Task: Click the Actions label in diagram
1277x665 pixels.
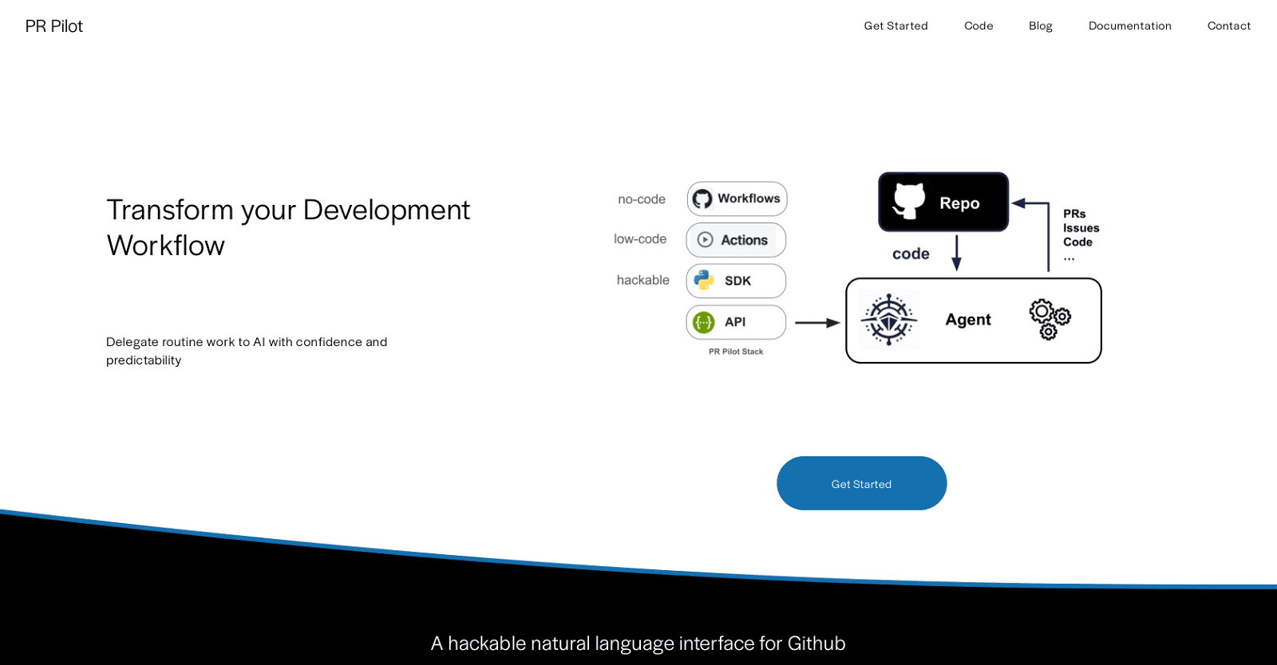Action: pyautogui.click(x=744, y=240)
